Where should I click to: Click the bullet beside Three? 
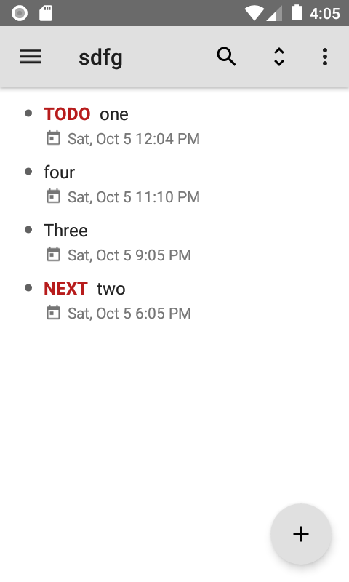tap(28, 230)
